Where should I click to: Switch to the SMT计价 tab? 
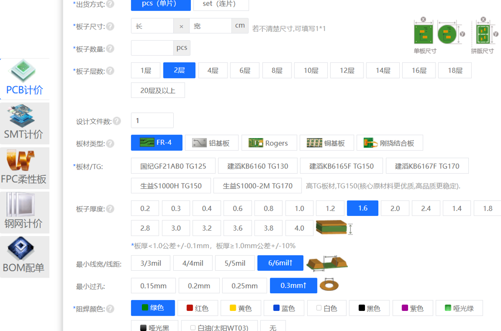pos(24,123)
